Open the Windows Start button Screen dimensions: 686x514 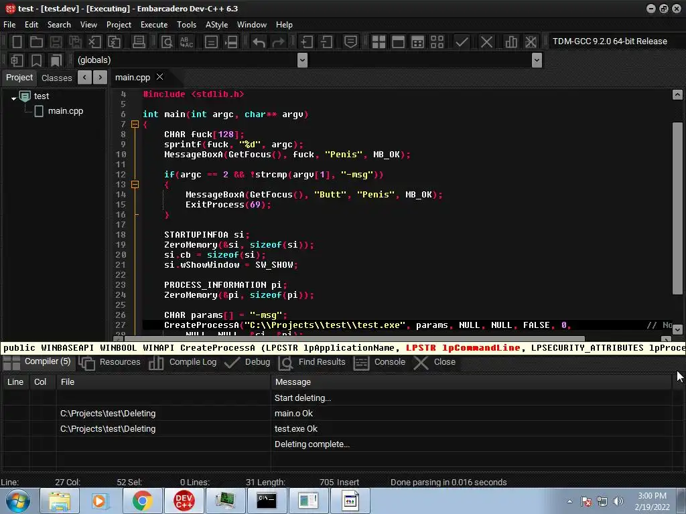coord(17,501)
